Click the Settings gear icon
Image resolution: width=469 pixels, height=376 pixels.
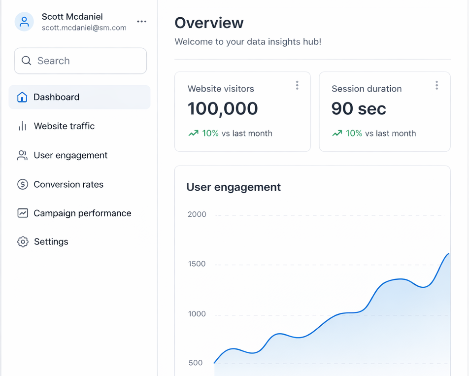pos(23,241)
